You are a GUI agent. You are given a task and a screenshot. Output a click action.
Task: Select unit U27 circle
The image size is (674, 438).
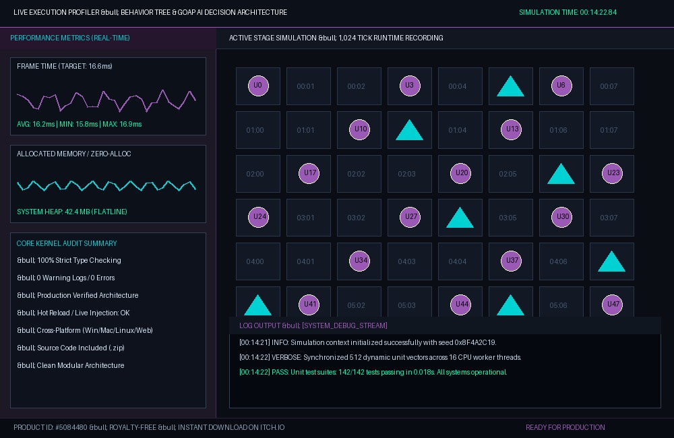point(410,217)
